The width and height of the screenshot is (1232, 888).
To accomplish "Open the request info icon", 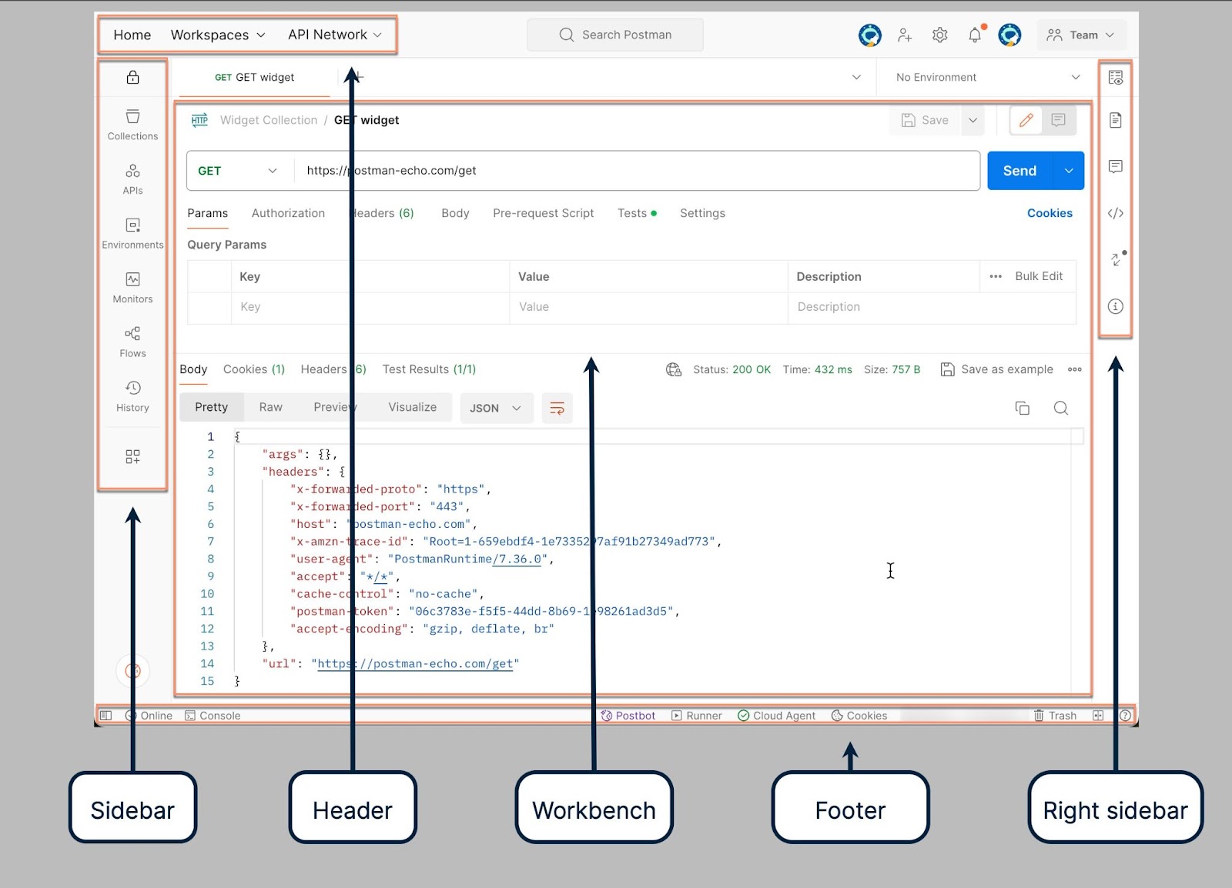I will 1115,306.
